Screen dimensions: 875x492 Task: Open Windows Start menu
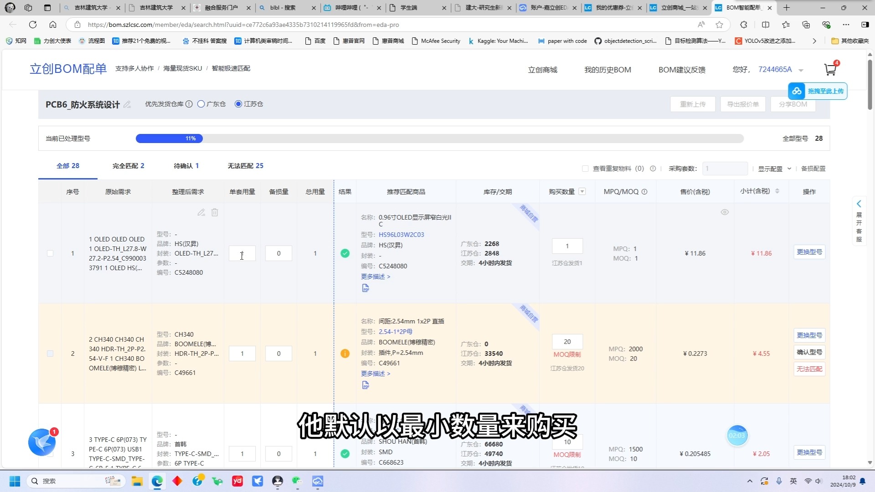15,481
